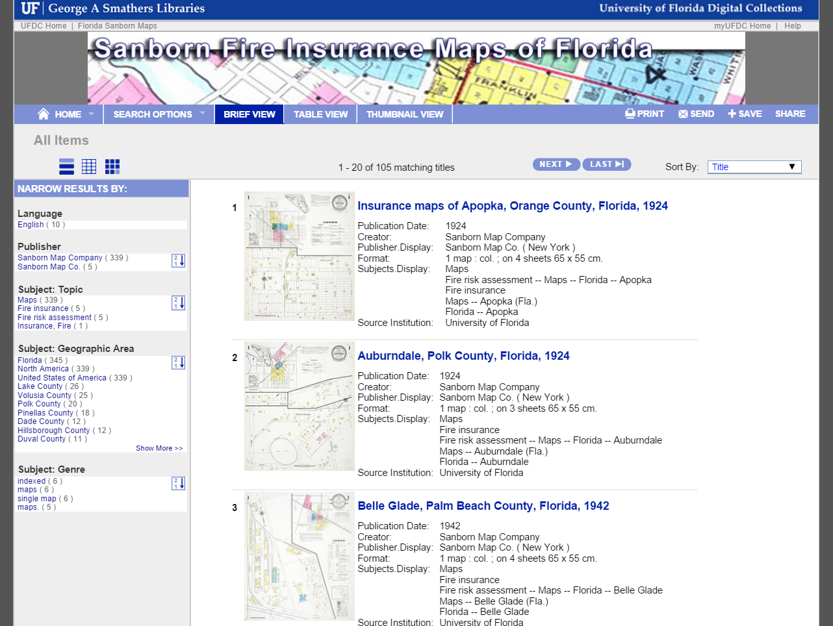833x626 pixels.
Task: Select the table view grid icon
Action: coord(89,166)
